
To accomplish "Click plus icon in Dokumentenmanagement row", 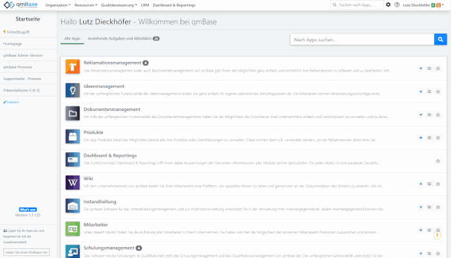I will [x=421, y=115].
